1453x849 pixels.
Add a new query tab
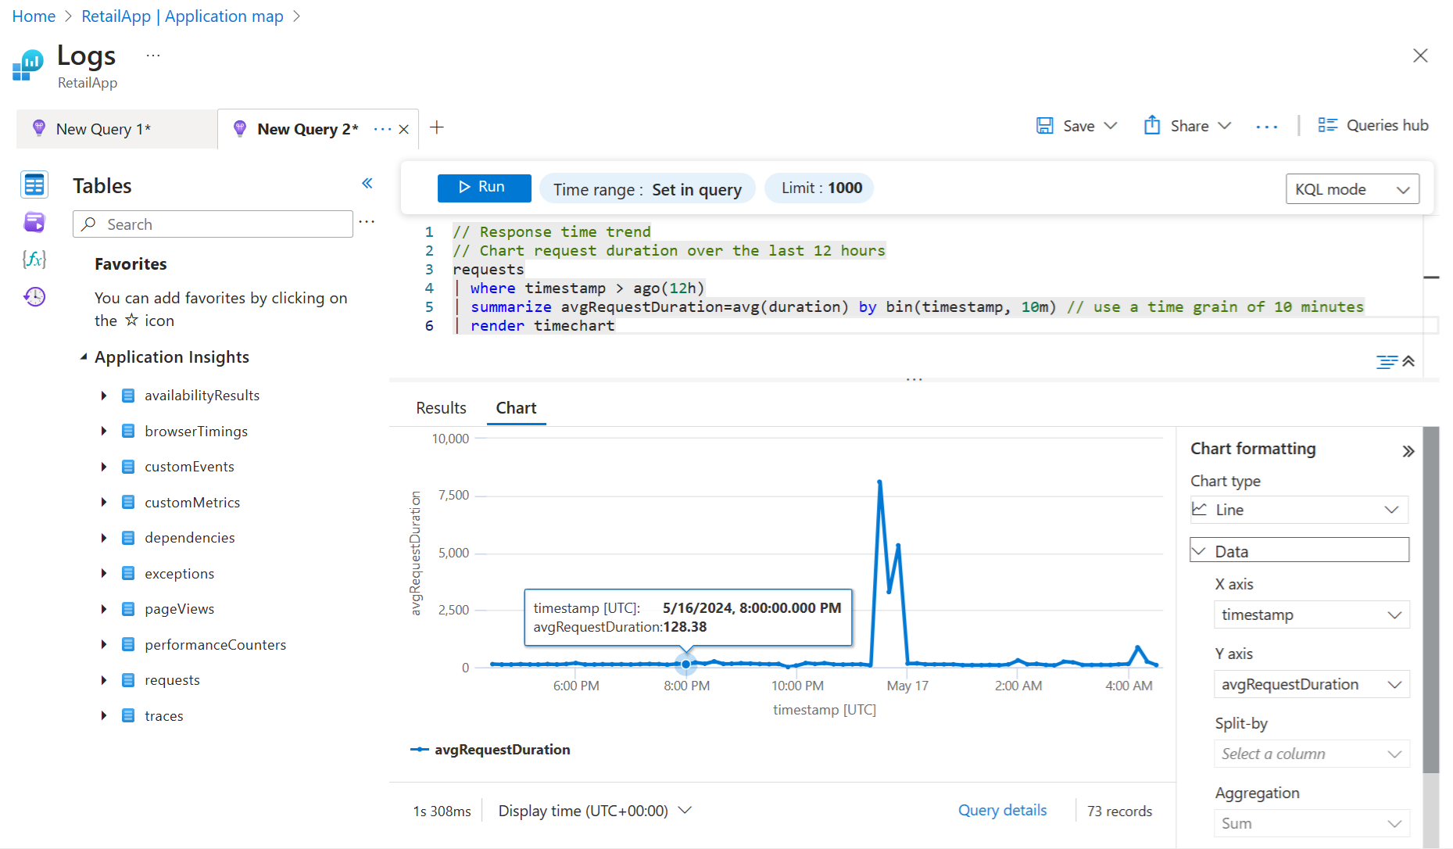click(437, 127)
